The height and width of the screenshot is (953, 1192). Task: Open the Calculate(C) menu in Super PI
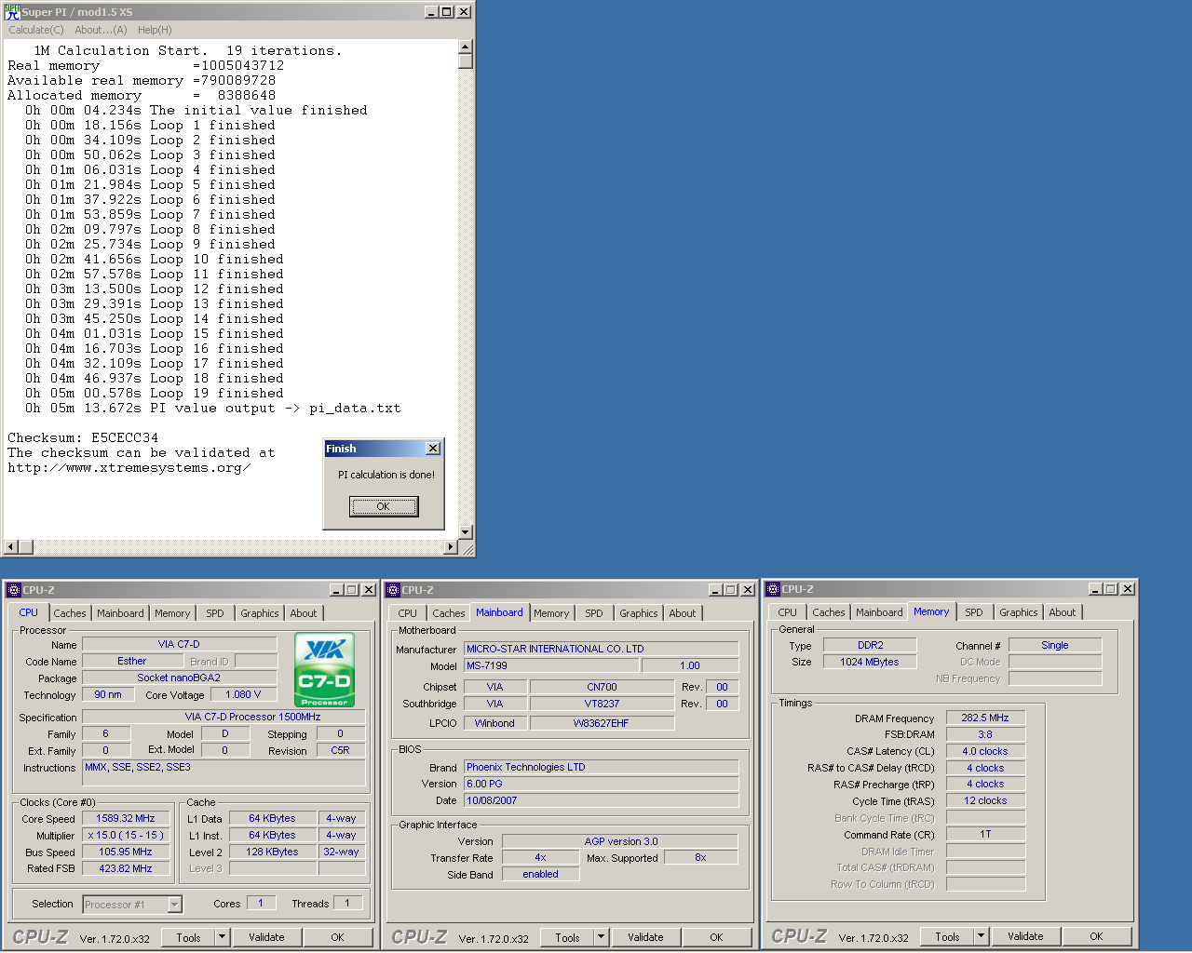(x=36, y=30)
